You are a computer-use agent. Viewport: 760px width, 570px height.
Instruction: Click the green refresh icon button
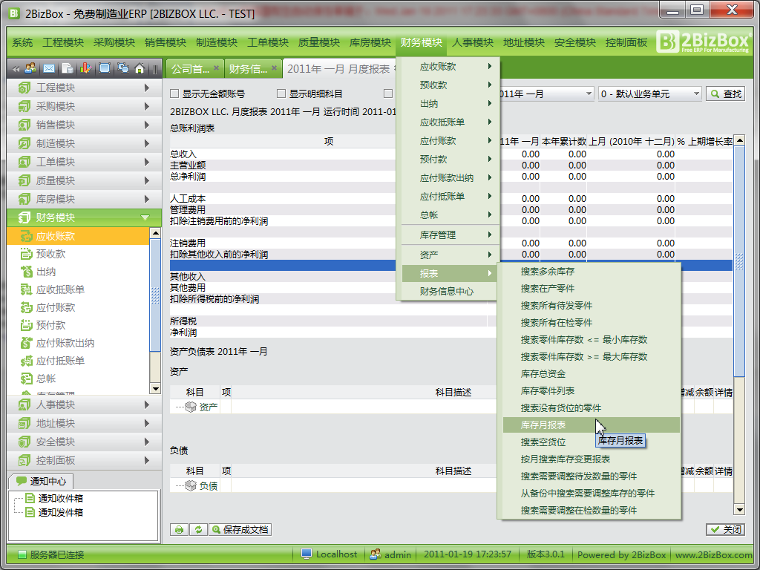click(x=198, y=529)
